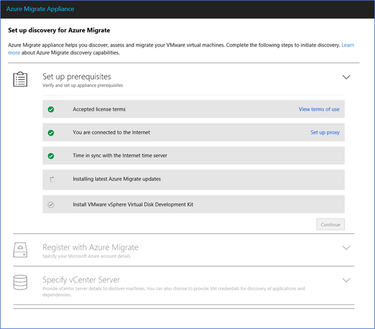Click Time in sync with Internet time server
The image size is (375, 329).
[120, 156]
